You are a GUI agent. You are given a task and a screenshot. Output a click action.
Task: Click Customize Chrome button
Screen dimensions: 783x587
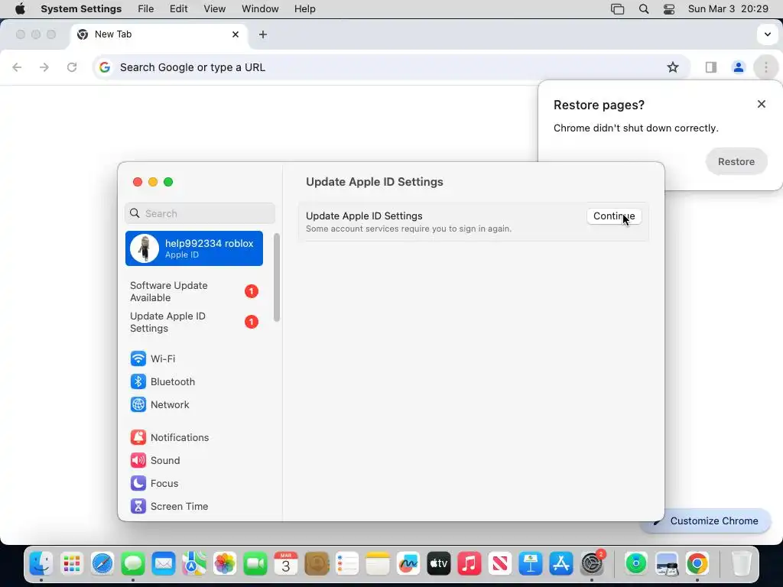(x=706, y=521)
